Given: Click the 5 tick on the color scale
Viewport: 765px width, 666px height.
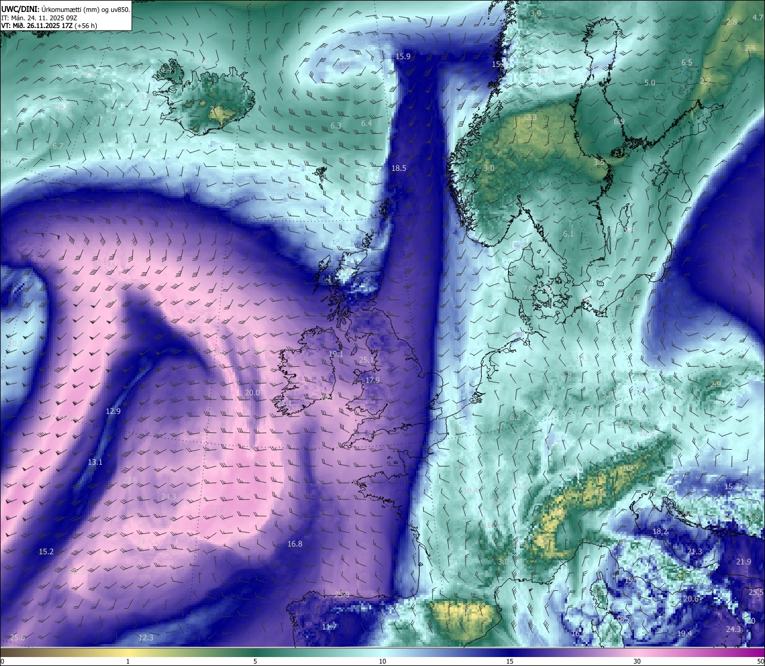Looking at the screenshot, I should coord(255,661).
